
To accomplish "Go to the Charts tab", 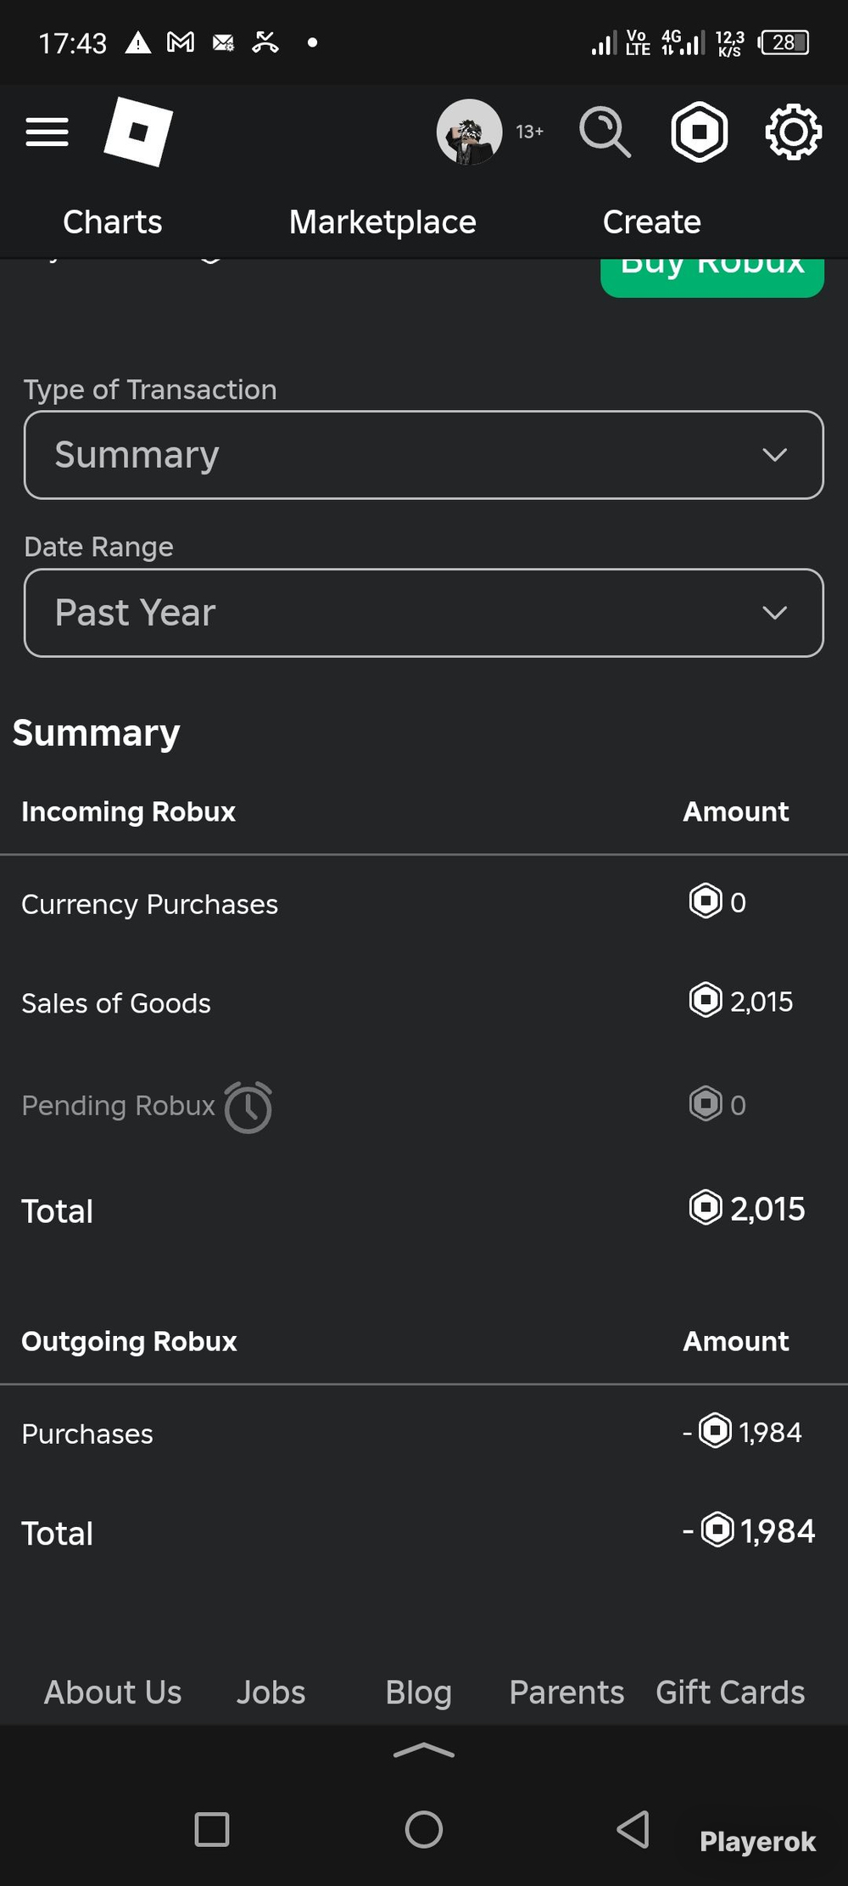I will click(113, 222).
